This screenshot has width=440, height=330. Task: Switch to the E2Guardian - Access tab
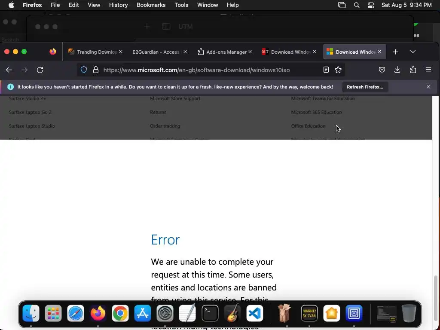click(156, 52)
